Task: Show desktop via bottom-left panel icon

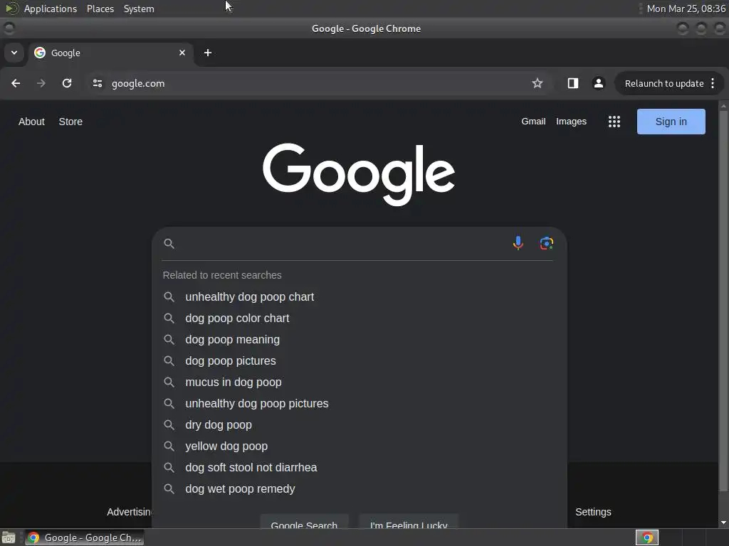Action: click(x=9, y=537)
